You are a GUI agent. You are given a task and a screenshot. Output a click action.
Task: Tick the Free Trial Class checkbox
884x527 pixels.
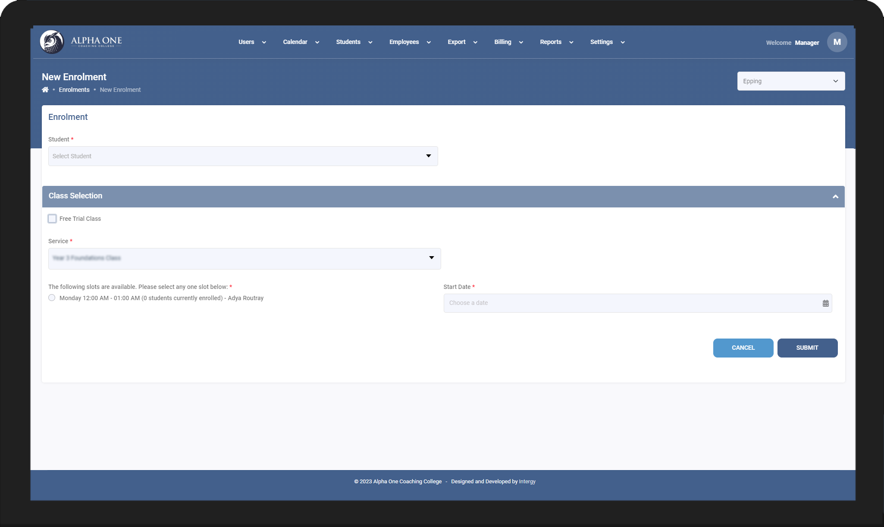click(x=52, y=219)
